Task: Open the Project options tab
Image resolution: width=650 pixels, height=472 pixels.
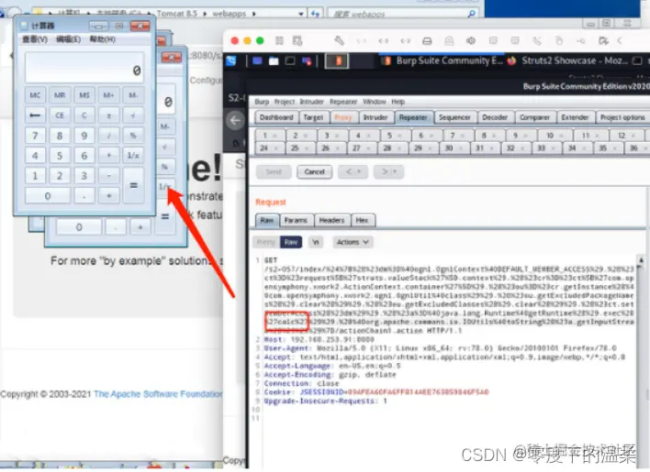Action: (622, 117)
